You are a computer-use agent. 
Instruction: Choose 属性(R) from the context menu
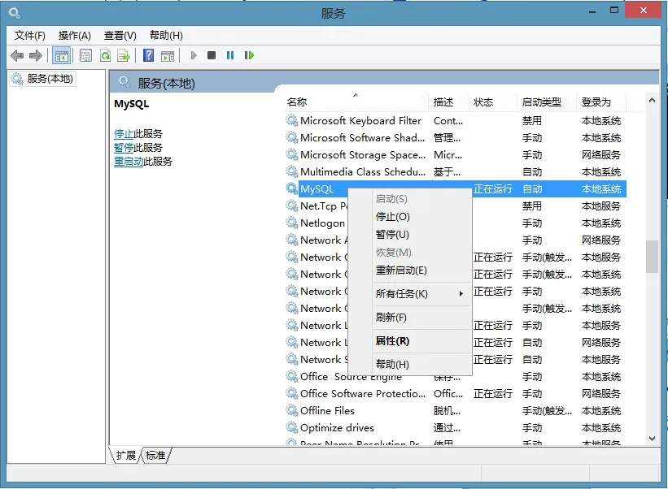391,342
